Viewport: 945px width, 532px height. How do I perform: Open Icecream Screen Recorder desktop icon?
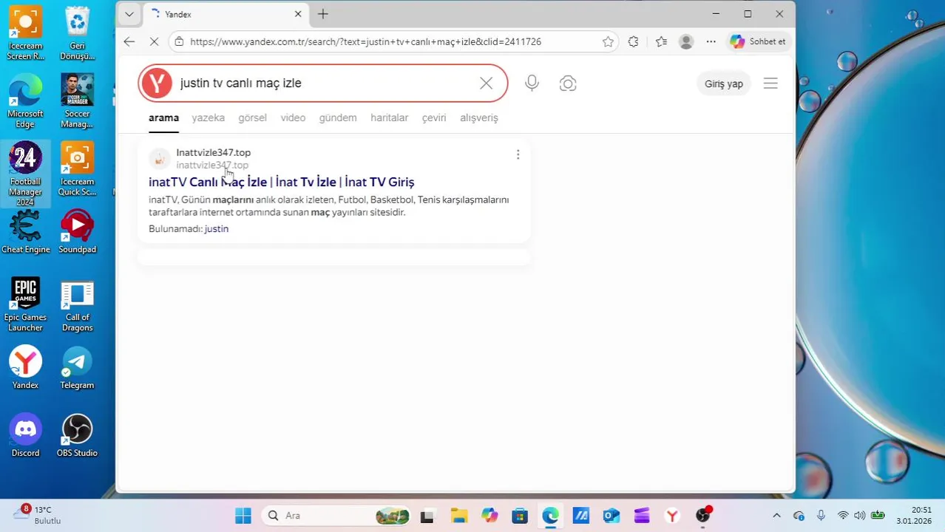coord(25,34)
